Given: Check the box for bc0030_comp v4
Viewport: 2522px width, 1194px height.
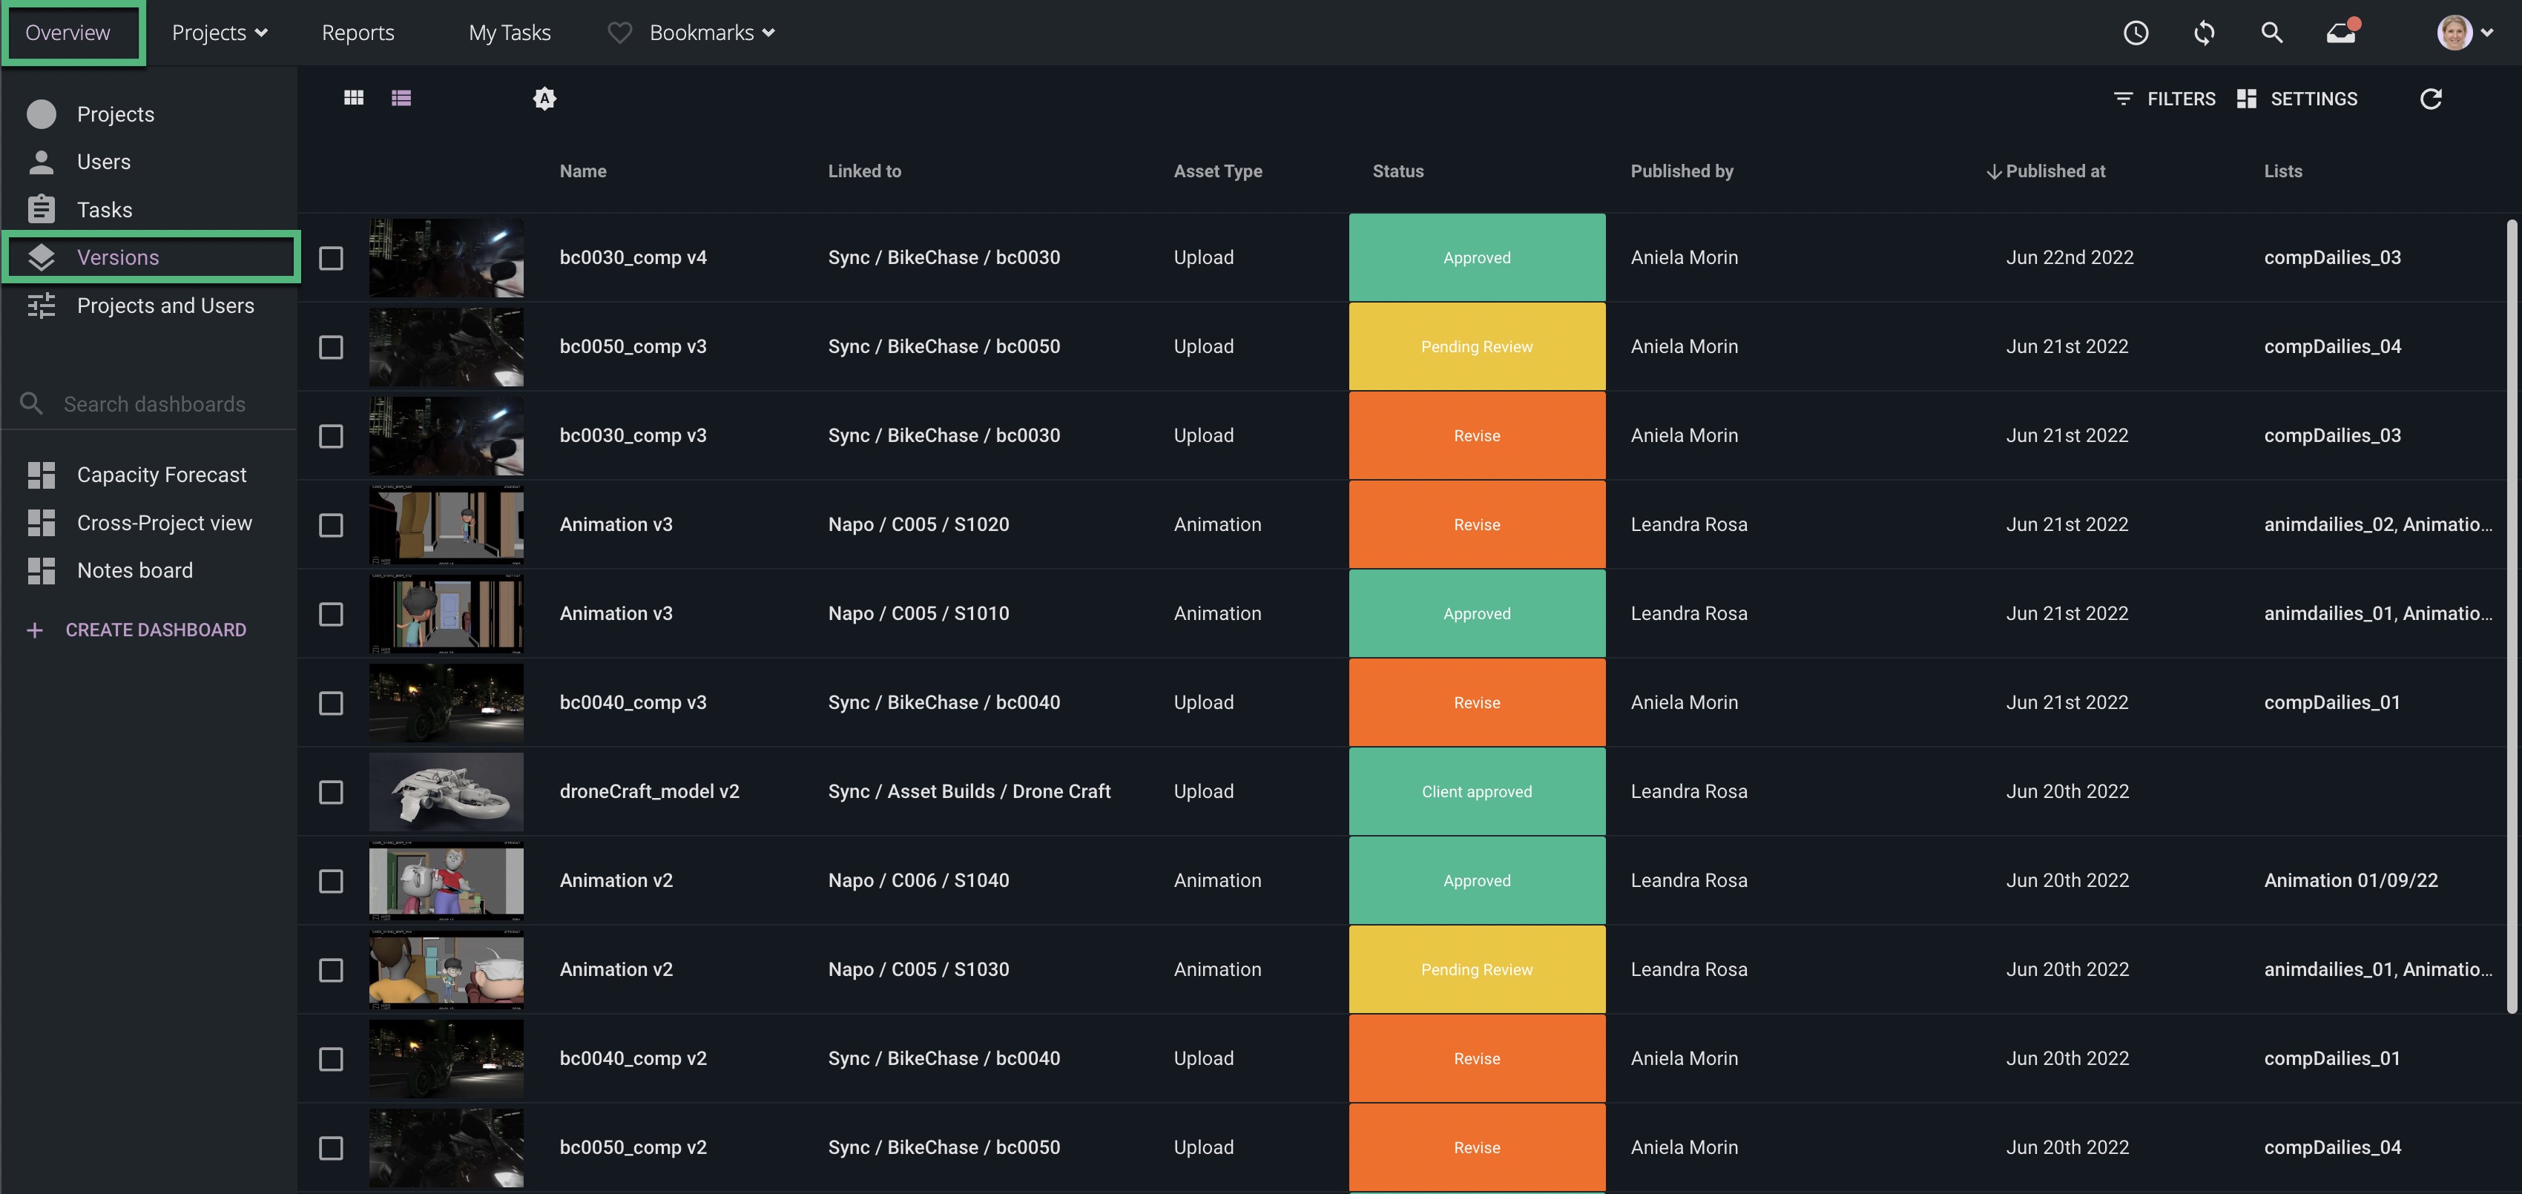Looking at the screenshot, I should pyautogui.click(x=331, y=258).
